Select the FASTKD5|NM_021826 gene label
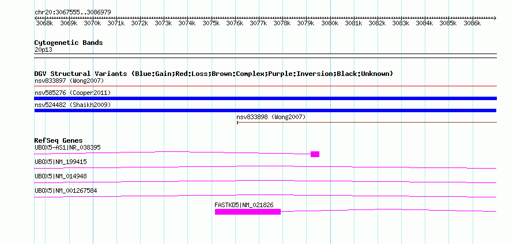 [x=244, y=205]
